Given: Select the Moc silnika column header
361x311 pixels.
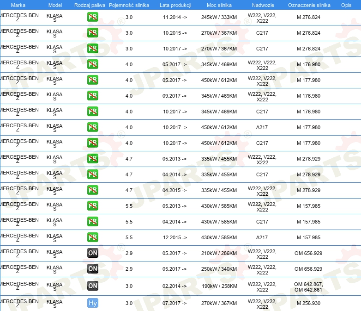Looking at the screenshot, I should (219, 5).
